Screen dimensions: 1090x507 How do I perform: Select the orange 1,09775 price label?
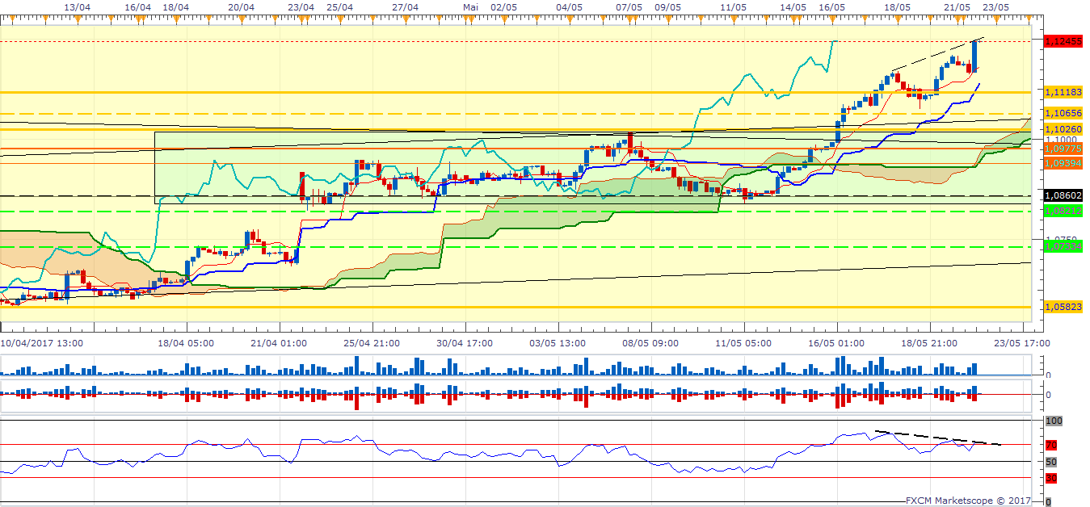pyautogui.click(x=1063, y=149)
